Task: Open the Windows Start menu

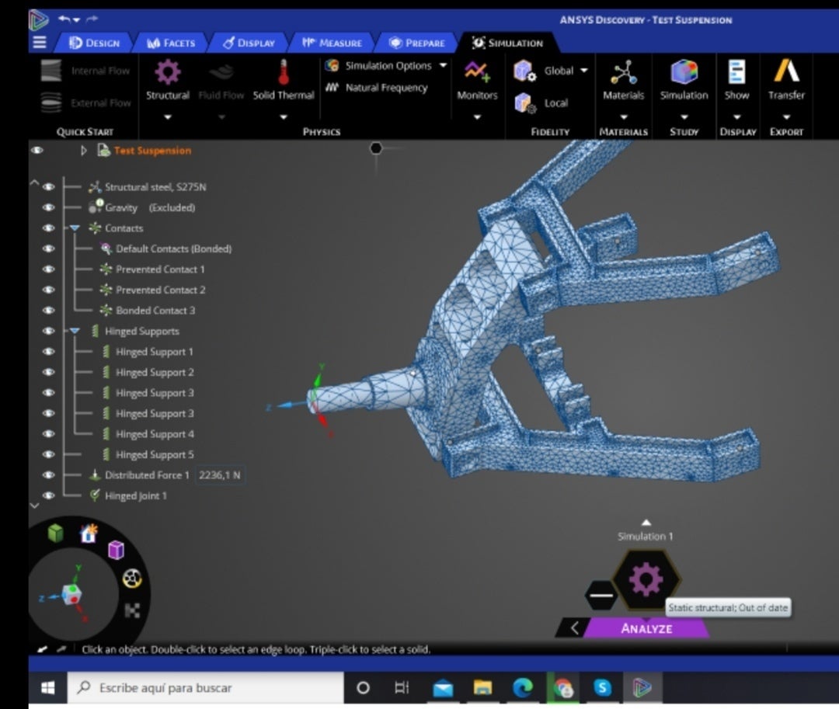Action: pyautogui.click(x=47, y=687)
